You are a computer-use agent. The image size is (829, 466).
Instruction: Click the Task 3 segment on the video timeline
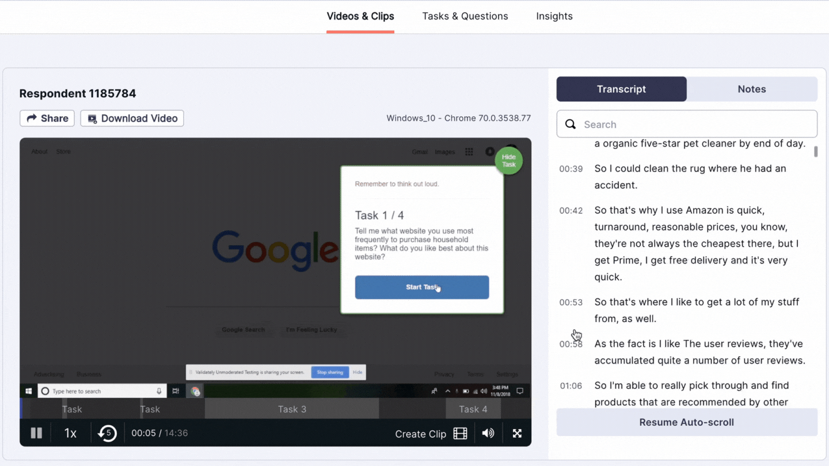(291, 408)
